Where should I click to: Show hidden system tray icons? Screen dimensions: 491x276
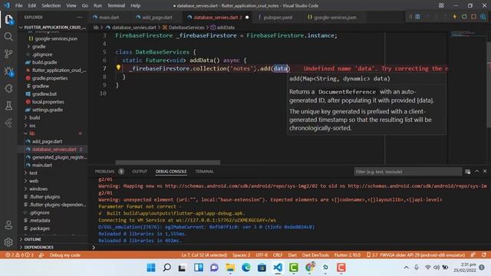pyautogui.click(x=406, y=268)
